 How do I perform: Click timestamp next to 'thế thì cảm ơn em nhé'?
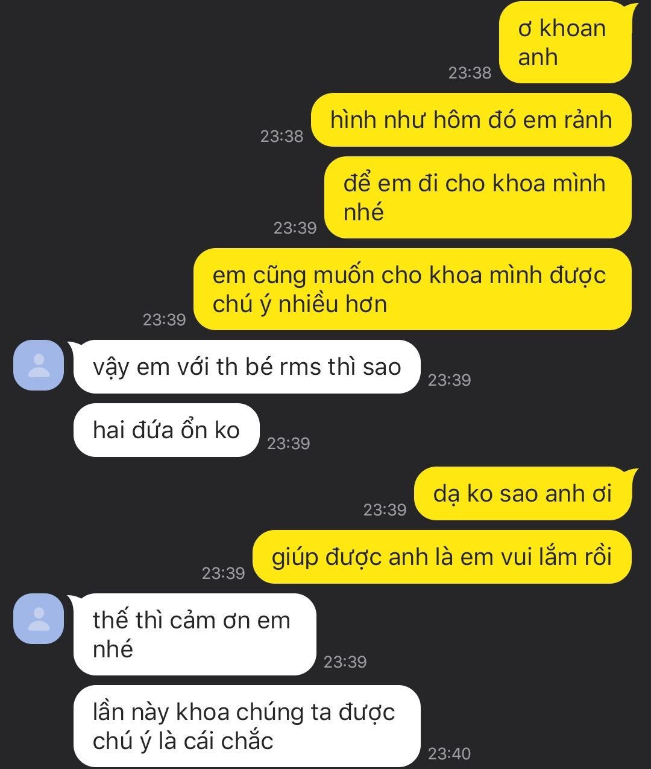tap(345, 662)
